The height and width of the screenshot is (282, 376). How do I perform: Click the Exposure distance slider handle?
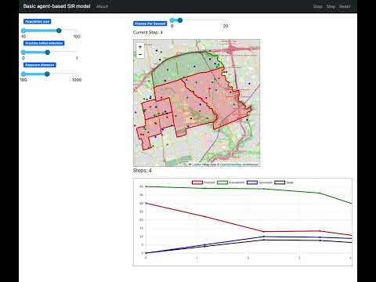47,74
